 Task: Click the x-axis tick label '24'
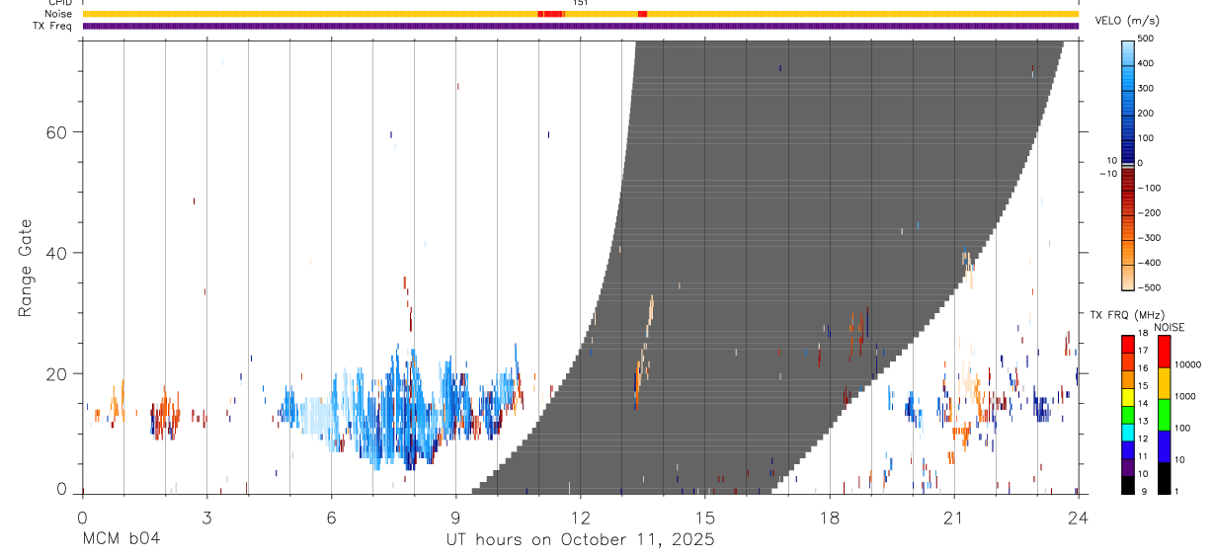1078,517
